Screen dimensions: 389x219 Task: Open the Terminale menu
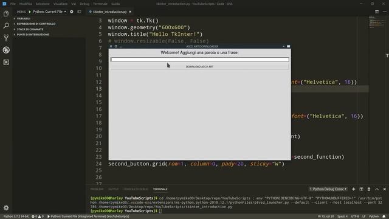[x=100, y=4]
